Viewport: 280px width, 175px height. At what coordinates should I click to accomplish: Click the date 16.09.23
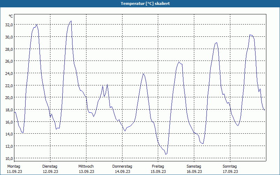[x=195, y=171]
